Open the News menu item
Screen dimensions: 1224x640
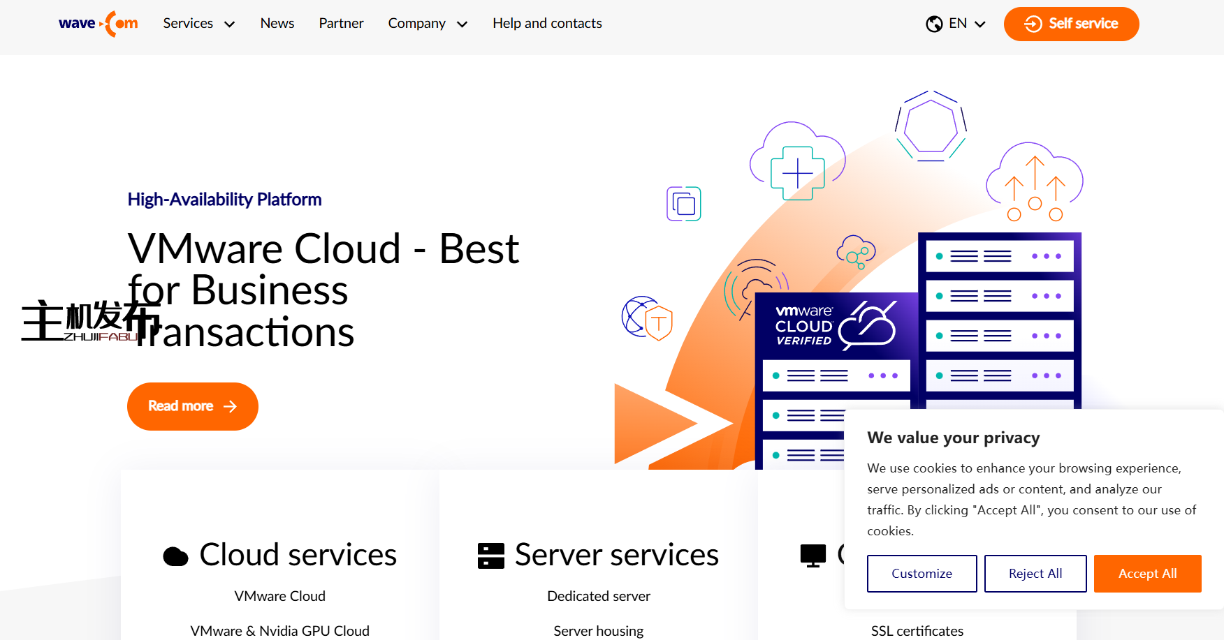[x=277, y=24]
